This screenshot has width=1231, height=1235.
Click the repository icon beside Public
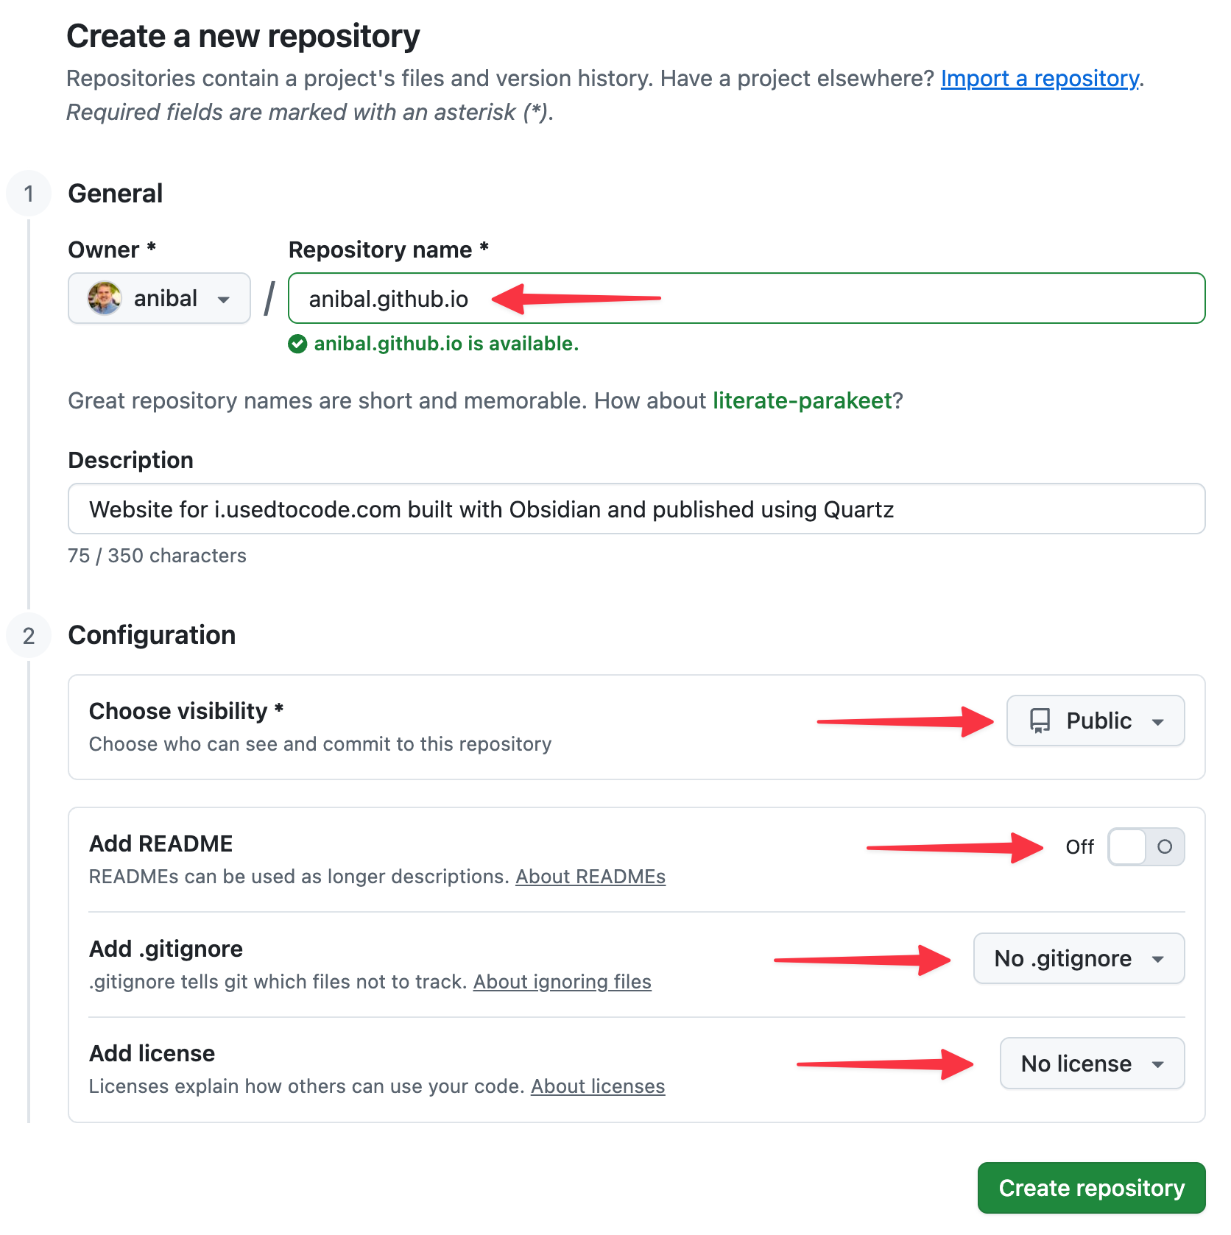tap(1040, 721)
